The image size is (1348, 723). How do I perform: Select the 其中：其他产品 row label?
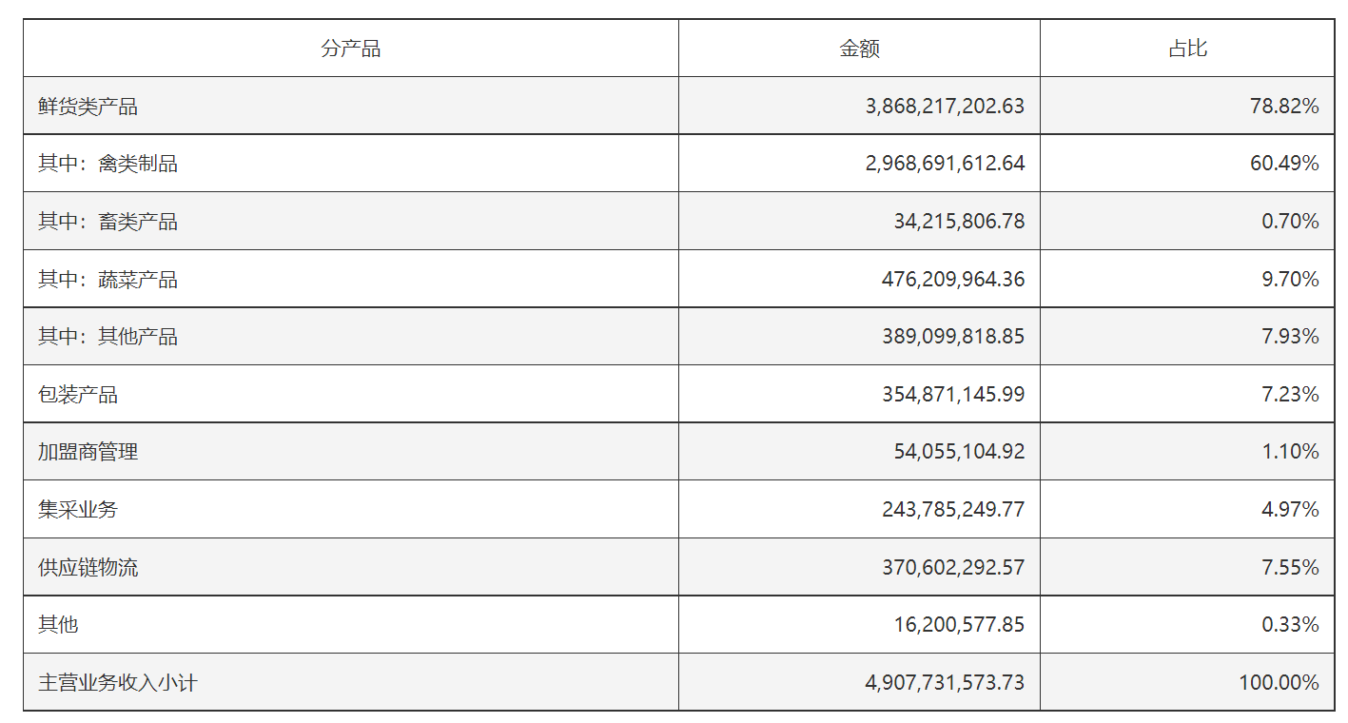coord(351,337)
